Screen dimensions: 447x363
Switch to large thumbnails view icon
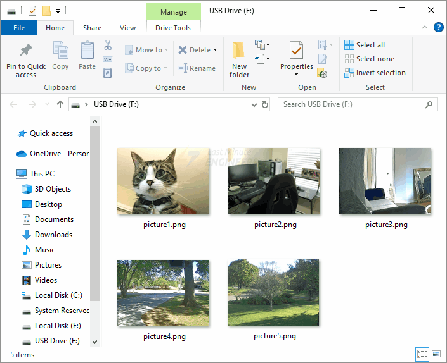(436, 354)
